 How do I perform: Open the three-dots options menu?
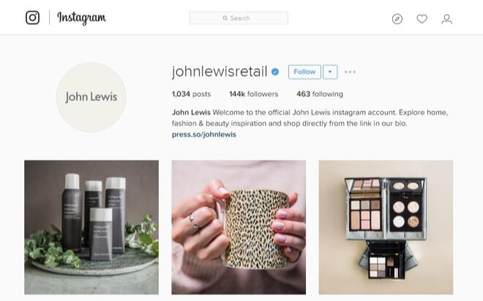click(x=350, y=72)
